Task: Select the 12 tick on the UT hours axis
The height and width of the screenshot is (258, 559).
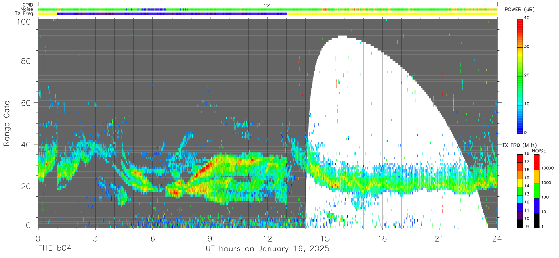Action: tap(268, 238)
